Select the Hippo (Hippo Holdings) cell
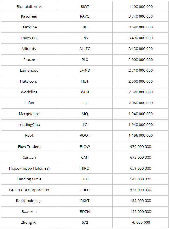Image resolution: width=169 pixels, height=229 pixels. [x=29, y=168]
